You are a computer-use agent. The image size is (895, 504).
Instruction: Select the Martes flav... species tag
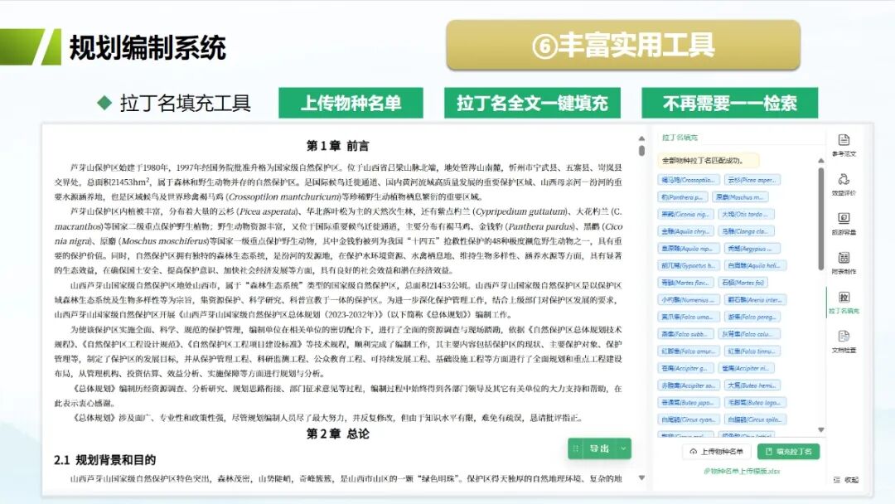[685, 283]
